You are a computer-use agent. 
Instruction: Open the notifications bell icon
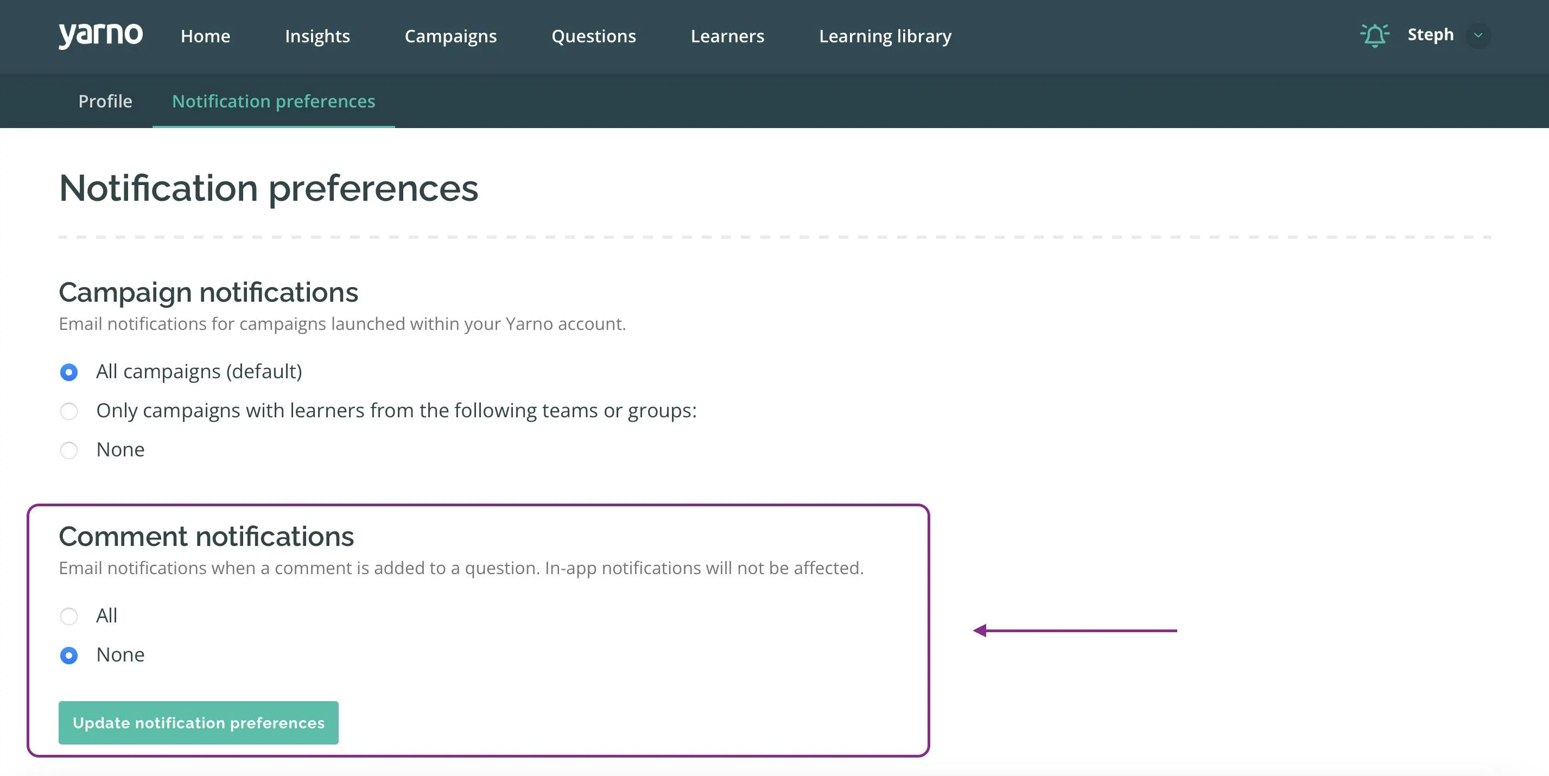pos(1375,35)
